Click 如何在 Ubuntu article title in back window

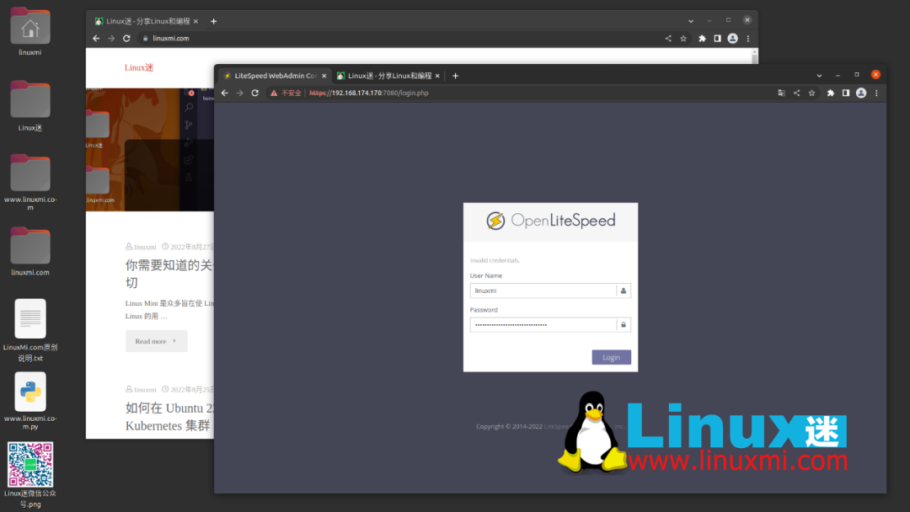[170, 416]
